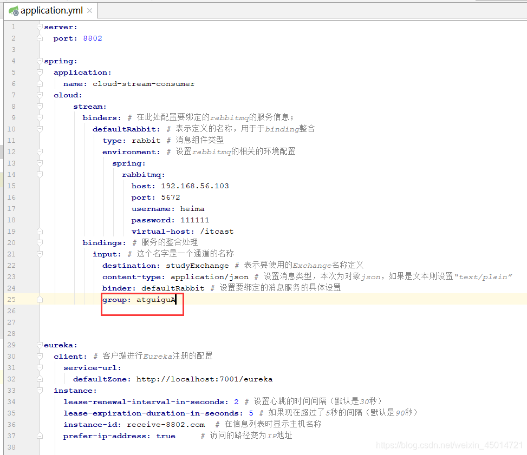Click the group: key on line 25
Screen dimensions: 527x455
116,300
